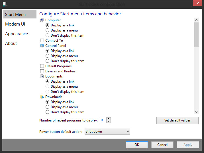
Task: Decrease number of recent programs
Action: (109, 121)
